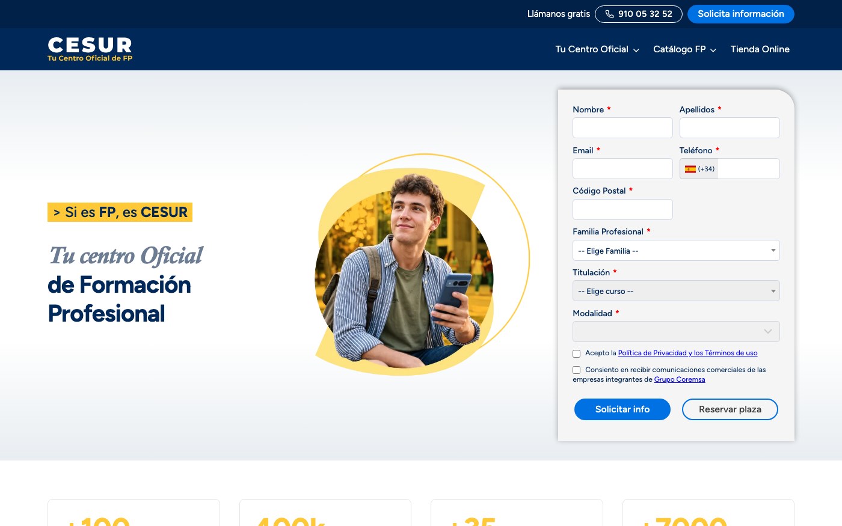Submit with the Solicitar info button
The image size is (842, 526).
[622, 409]
